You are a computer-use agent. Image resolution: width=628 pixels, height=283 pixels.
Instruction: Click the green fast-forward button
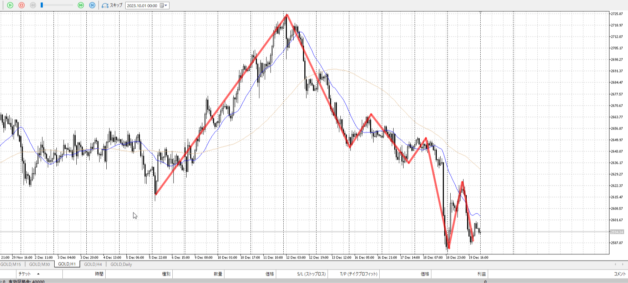(x=81, y=5)
